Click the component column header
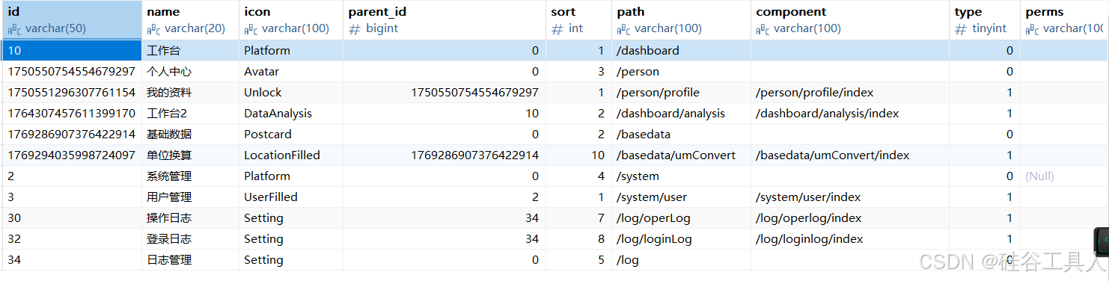The height and width of the screenshot is (281, 1109). (x=850, y=20)
